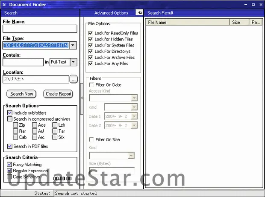
Task: Click the 'Search not started' status text
Action: click(76, 193)
